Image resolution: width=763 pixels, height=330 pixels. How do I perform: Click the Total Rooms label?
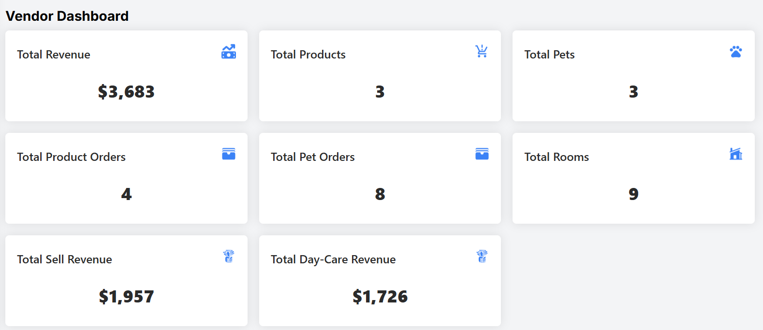[x=557, y=157]
